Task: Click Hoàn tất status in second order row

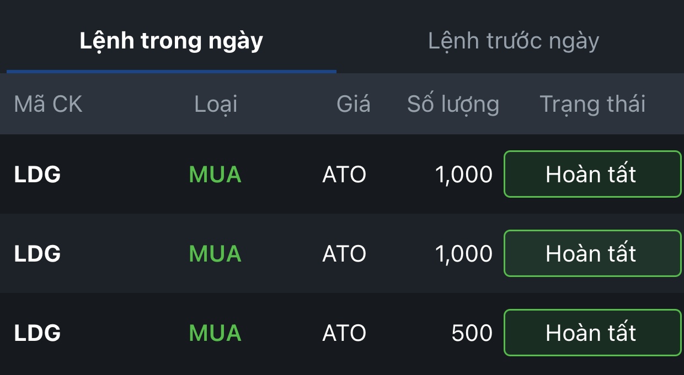Action: point(592,253)
